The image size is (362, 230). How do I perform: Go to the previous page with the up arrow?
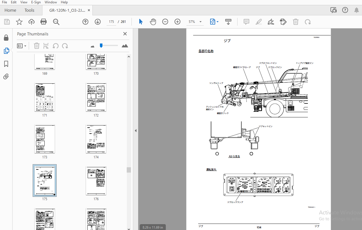85,22
